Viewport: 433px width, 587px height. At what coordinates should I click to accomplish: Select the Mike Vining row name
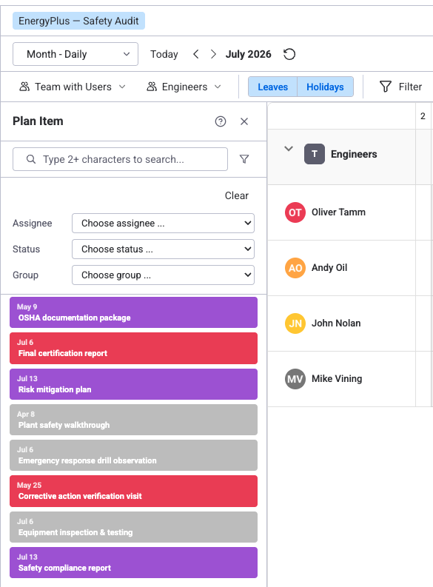(337, 379)
